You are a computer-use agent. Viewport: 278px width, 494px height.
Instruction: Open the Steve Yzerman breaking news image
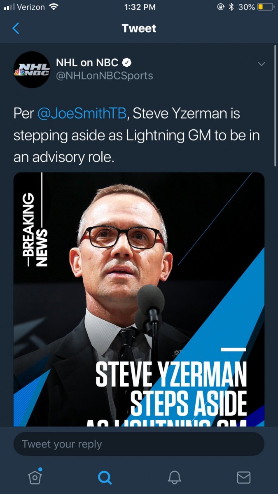pos(139,299)
